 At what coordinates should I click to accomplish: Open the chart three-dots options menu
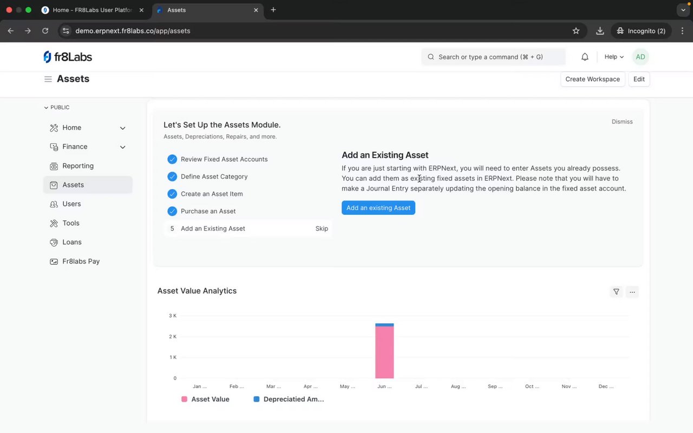tap(632, 292)
